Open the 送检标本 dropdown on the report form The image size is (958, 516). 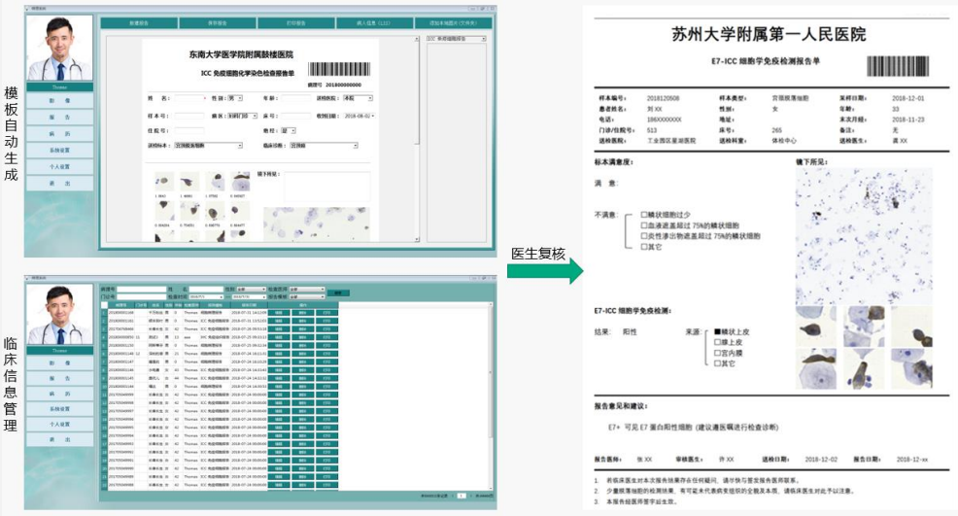(x=209, y=146)
